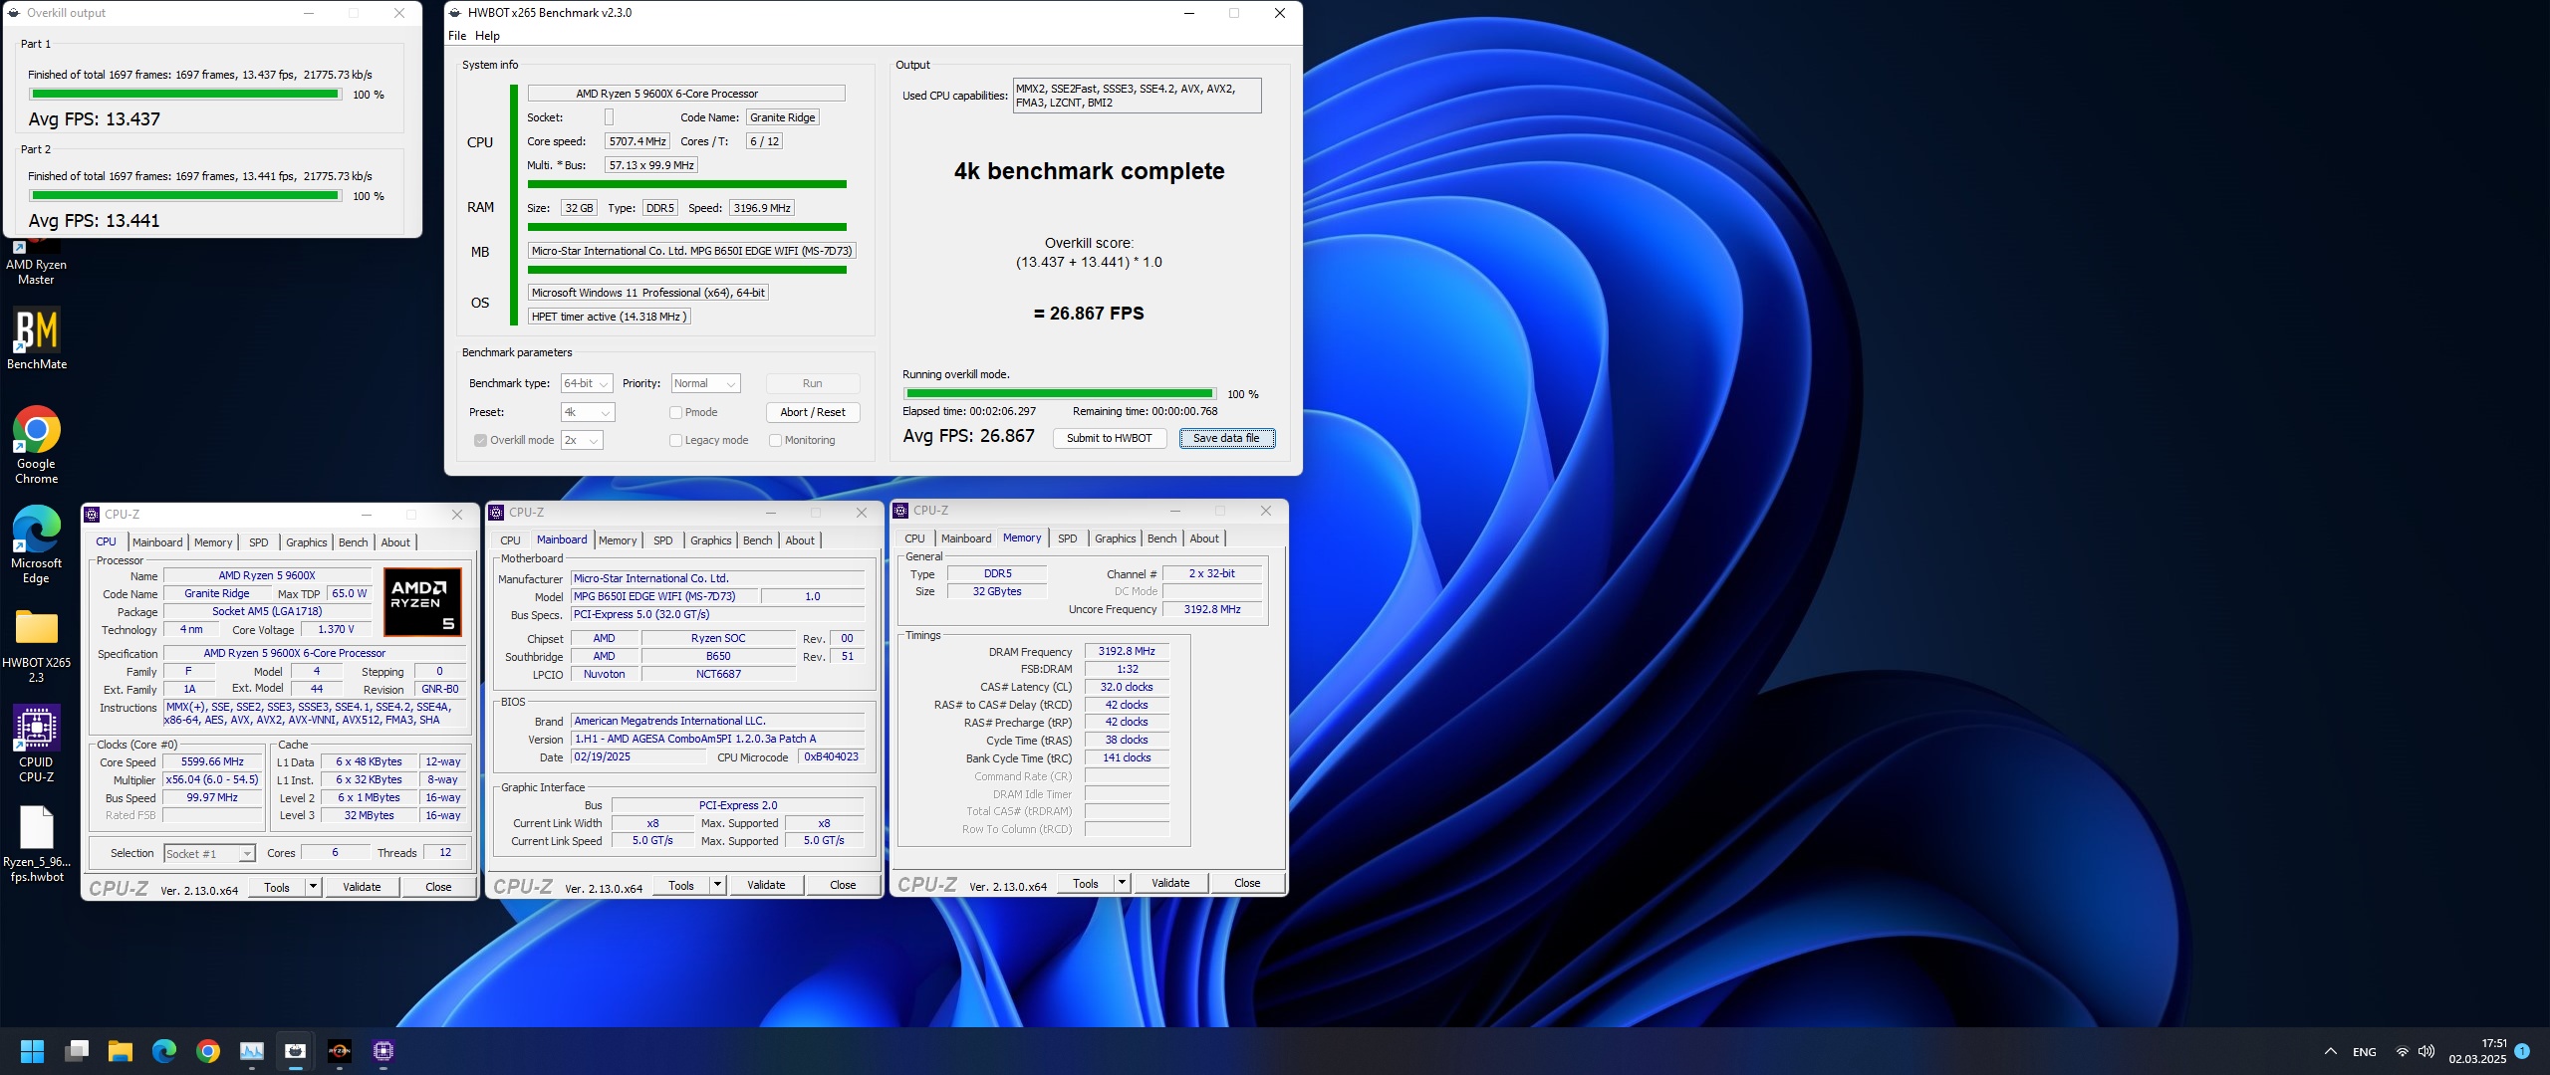Open the File menu in HWBOT x265
Viewport: 2550px width, 1075px height.
pos(457,36)
